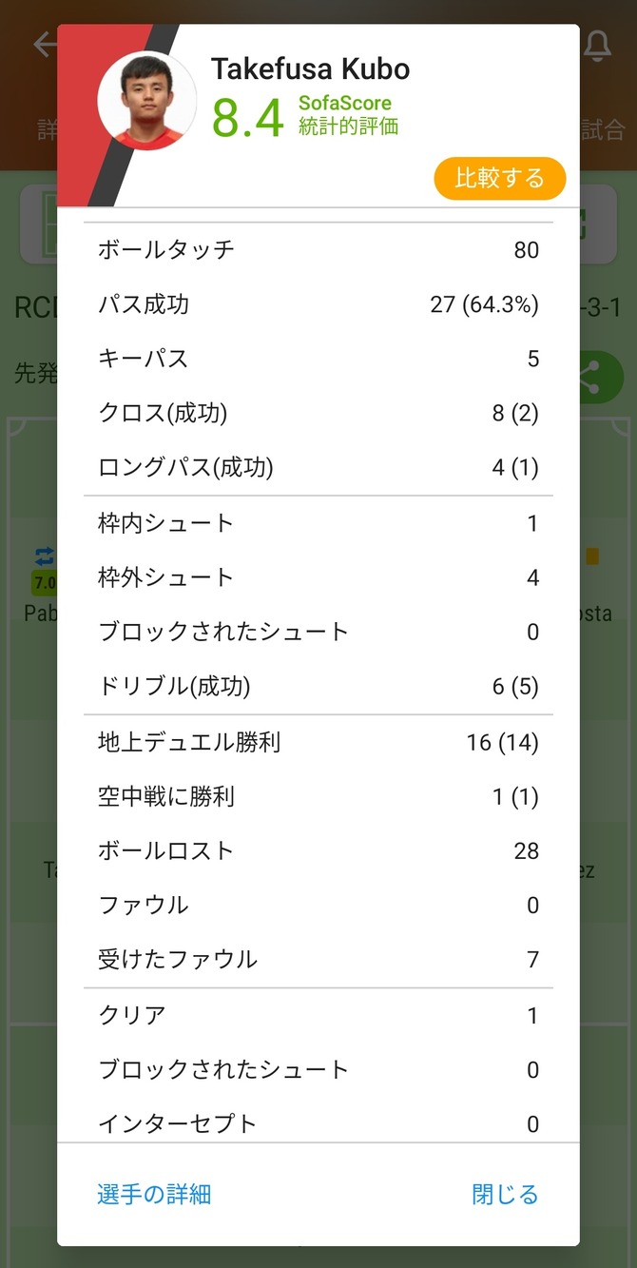Viewport: 637px width, 1268px height.
Task: Open Takefusa Kubo's profile photo
Action: pos(147,100)
